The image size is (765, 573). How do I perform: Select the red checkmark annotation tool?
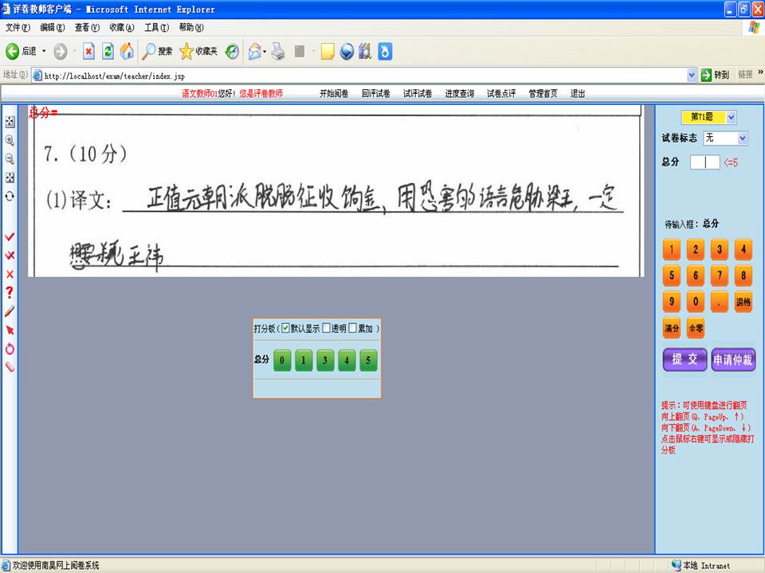tap(10, 237)
